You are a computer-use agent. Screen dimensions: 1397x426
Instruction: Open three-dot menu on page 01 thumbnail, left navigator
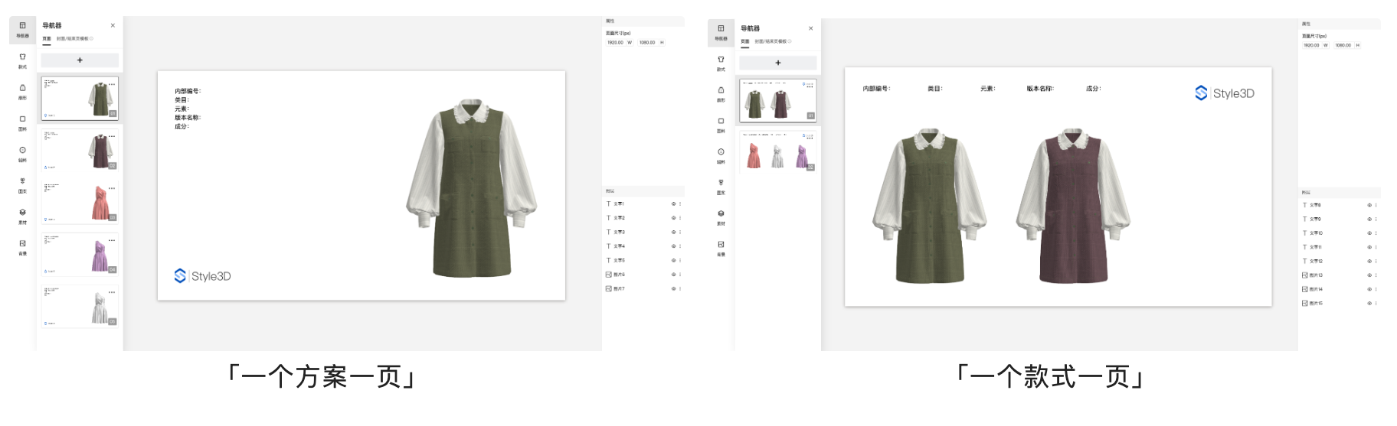pyautogui.click(x=113, y=84)
